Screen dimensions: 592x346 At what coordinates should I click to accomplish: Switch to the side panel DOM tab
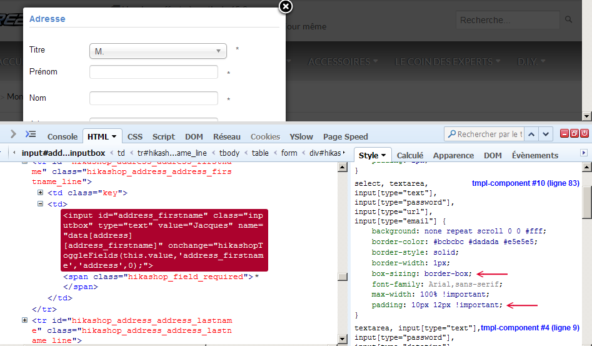493,155
